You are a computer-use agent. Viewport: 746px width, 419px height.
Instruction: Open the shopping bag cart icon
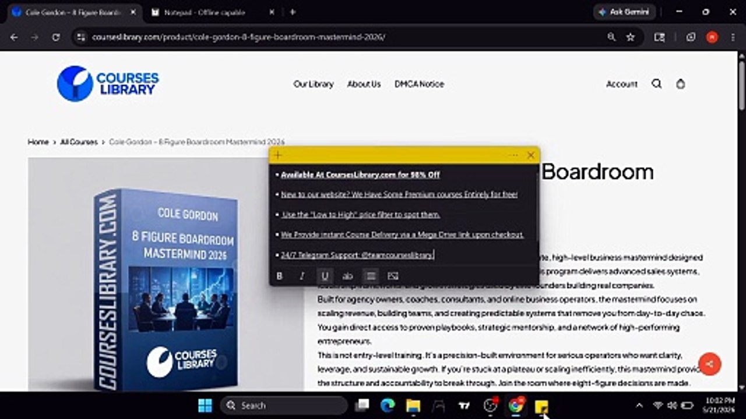coord(680,84)
